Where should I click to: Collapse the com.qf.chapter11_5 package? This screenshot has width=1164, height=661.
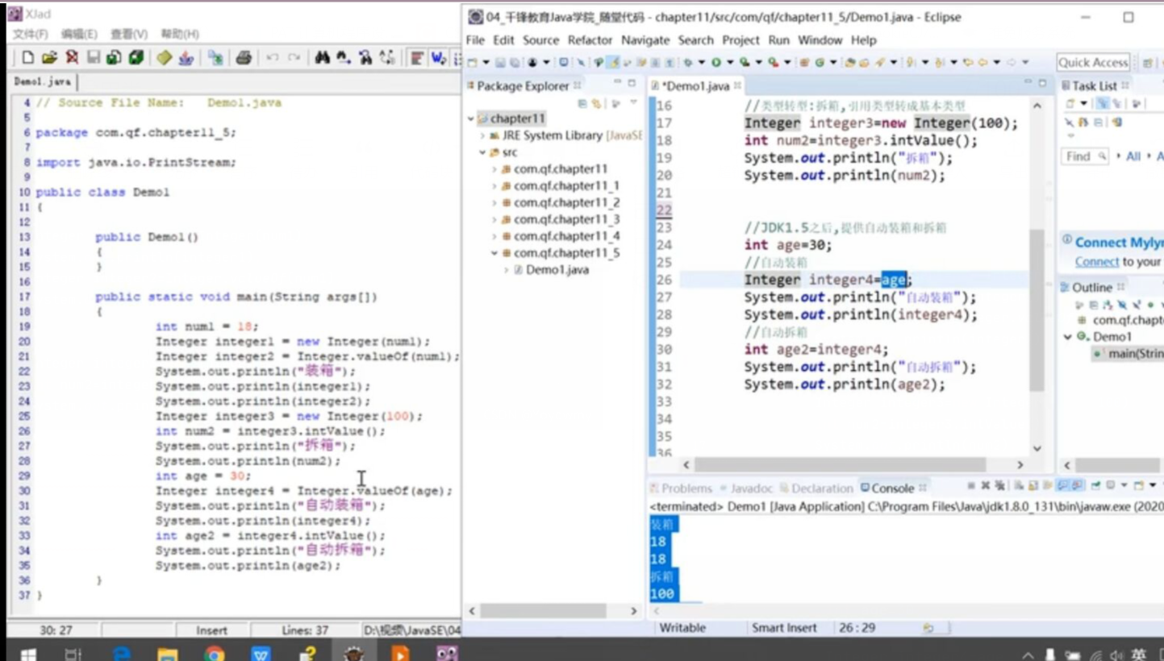[x=494, y=253]
